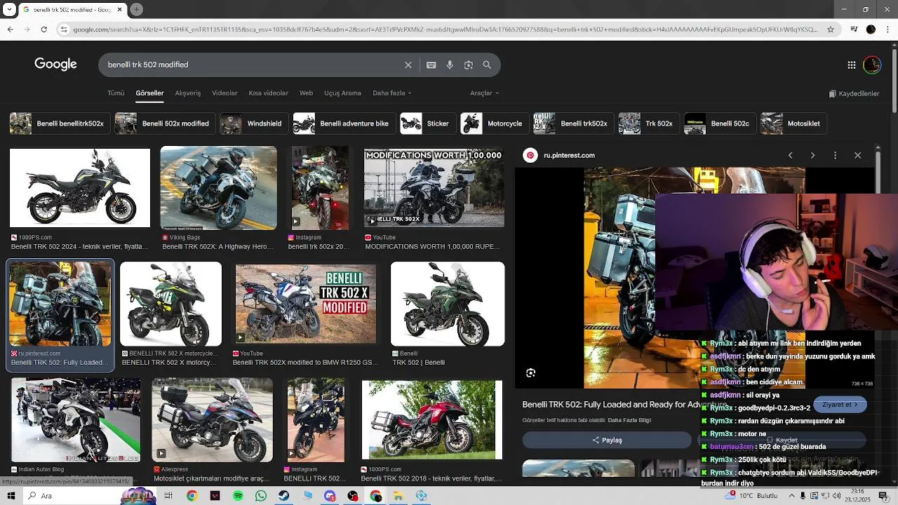Image resolution: width=898 pixels, height=505 pixels.
Task: Switch to the Tümü results tab
Action: click(116, 93)
